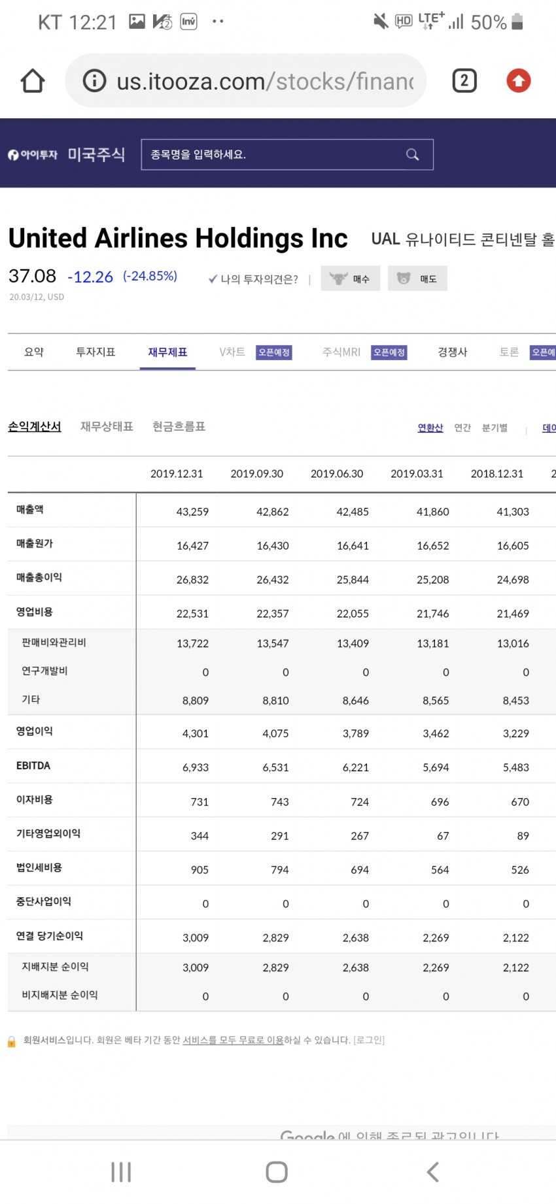This screenshot has width=556, height=1204.
Task: Click the address bar URL
Action: 265,81
